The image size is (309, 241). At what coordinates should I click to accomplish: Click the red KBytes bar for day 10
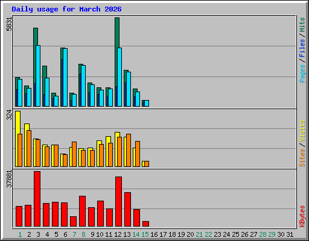click(100, 214)
